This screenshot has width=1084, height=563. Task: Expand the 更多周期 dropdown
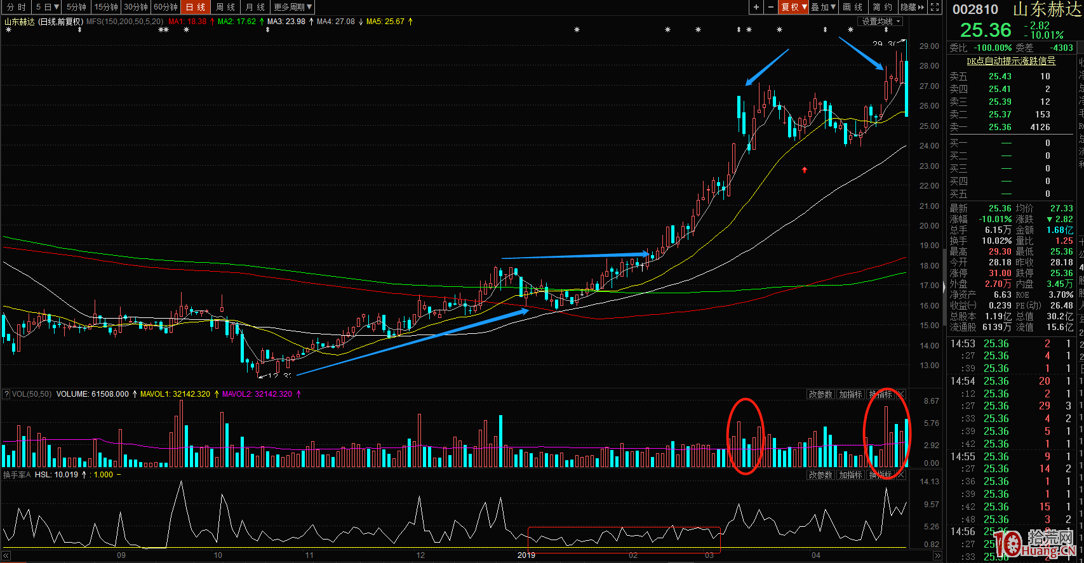[x=293, y=7]
